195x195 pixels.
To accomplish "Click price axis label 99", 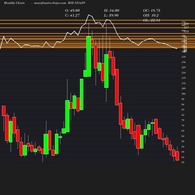I will 183,99.
